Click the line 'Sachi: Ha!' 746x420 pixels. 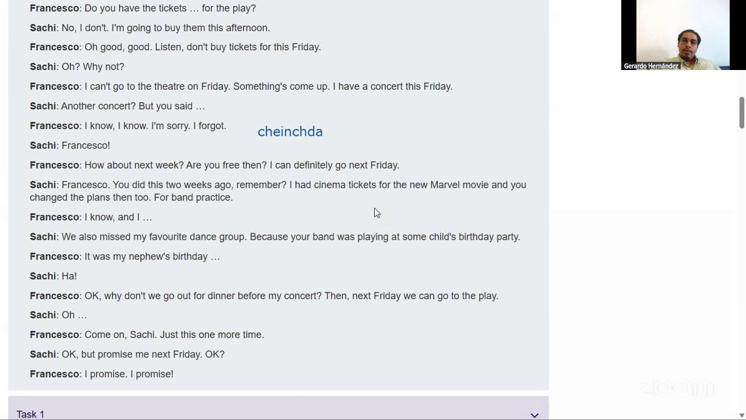pyautogui.click(x=53, y=276)
